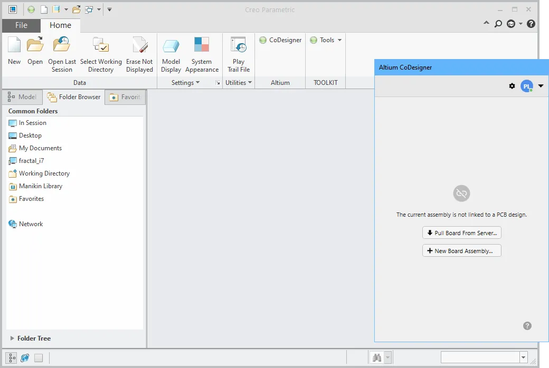Open the Tools dropdown in TOOLKIT
Viewport: 549px width, 368px height.
point(326,40)
